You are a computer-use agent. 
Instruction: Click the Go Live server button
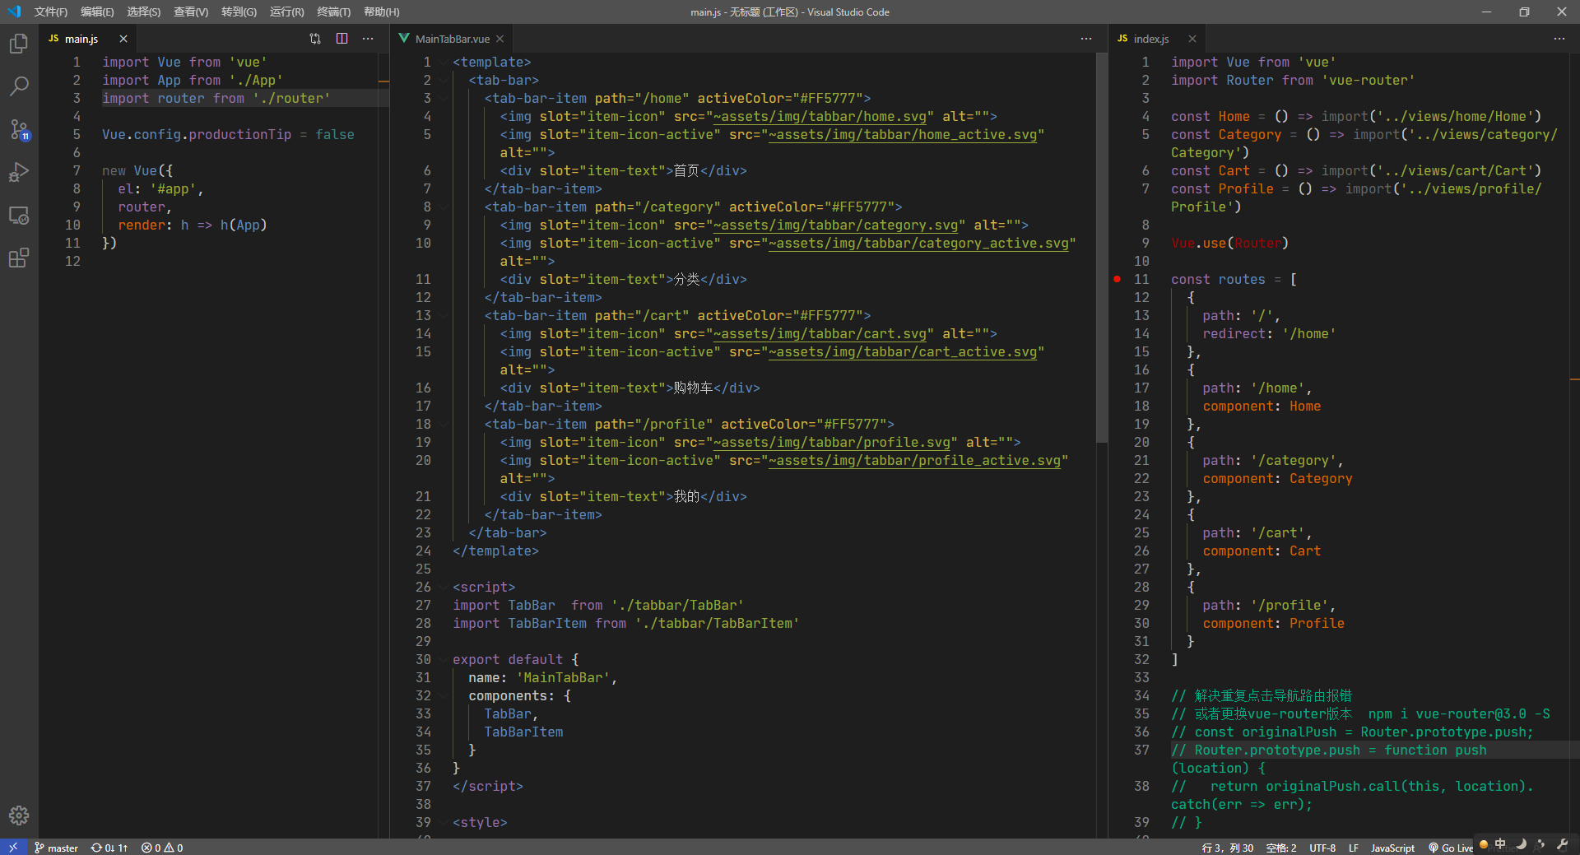pyautogui.click(x=1451, y=848)
